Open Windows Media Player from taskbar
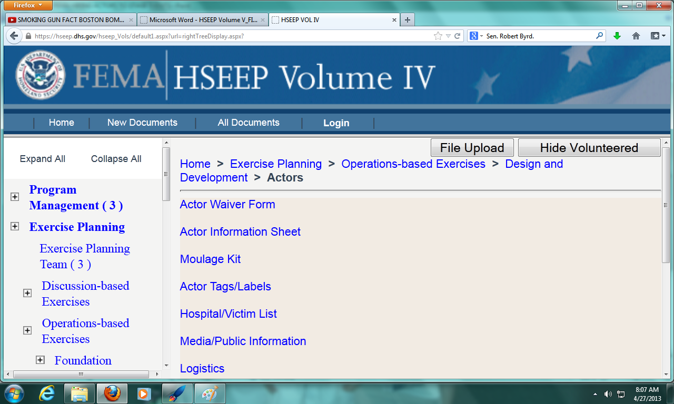 (144, 393)
